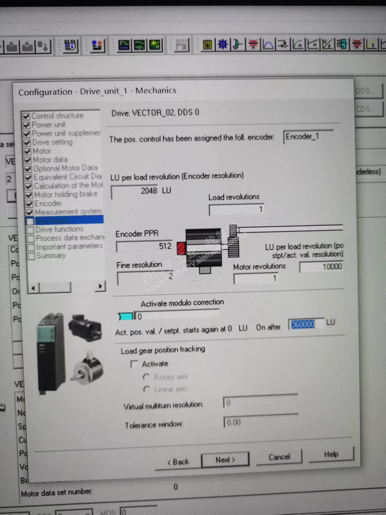The width and height of the screenshot is (386, 515).
Task: Click the curved n characteristic icon
Action: 298,45
